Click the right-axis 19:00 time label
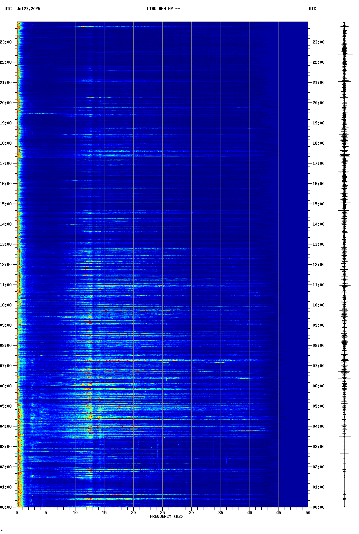The image size is (359, 534). pos(319,123)
